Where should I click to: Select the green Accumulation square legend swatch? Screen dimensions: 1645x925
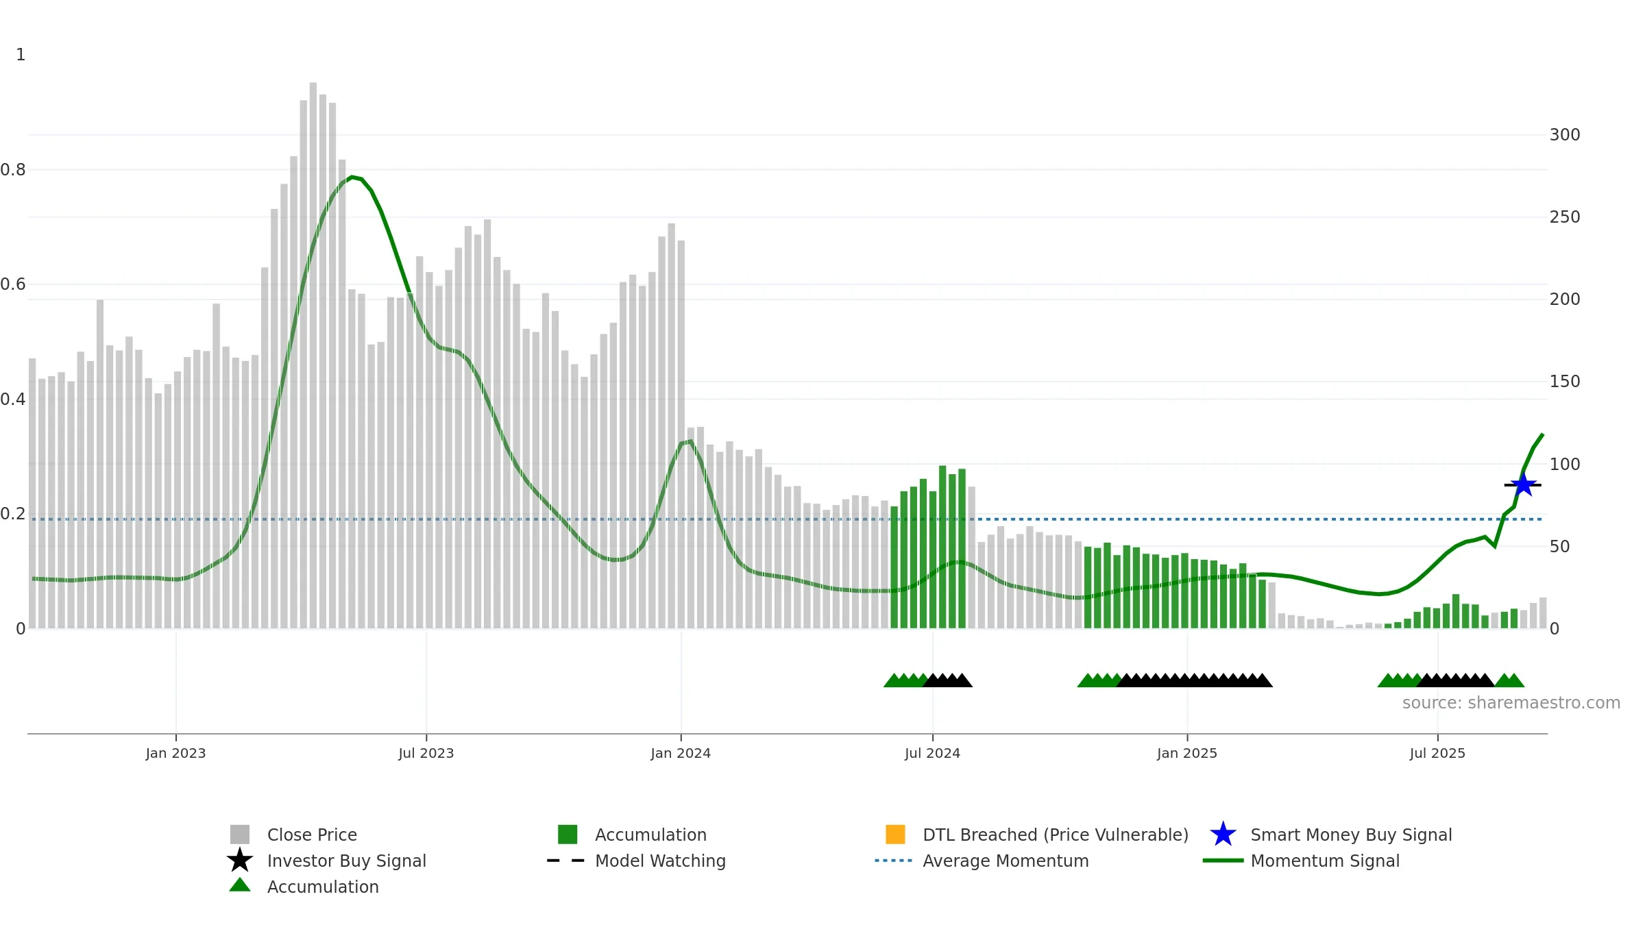(x=568, y=834)
